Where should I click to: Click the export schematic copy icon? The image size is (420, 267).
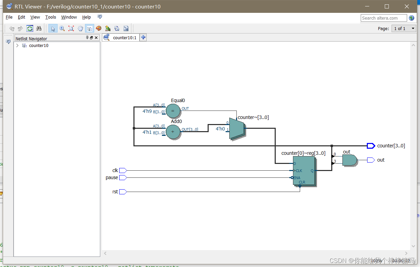(117, 28)
